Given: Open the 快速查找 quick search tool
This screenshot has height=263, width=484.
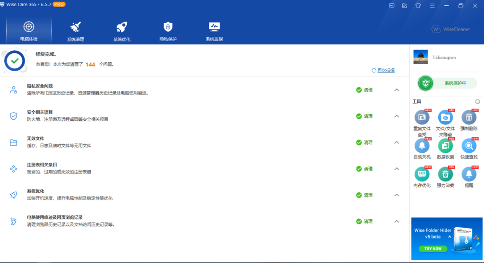Looking at the screenshot, I should pos(469,148).
